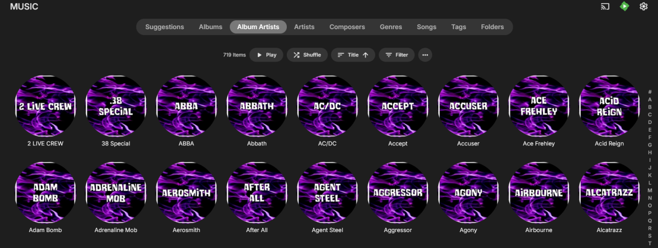Click the 'Abbath' name label

point(257,144)
